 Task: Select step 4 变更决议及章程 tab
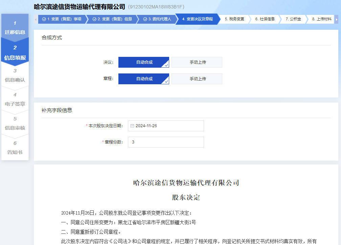click(x=198, y=19)
